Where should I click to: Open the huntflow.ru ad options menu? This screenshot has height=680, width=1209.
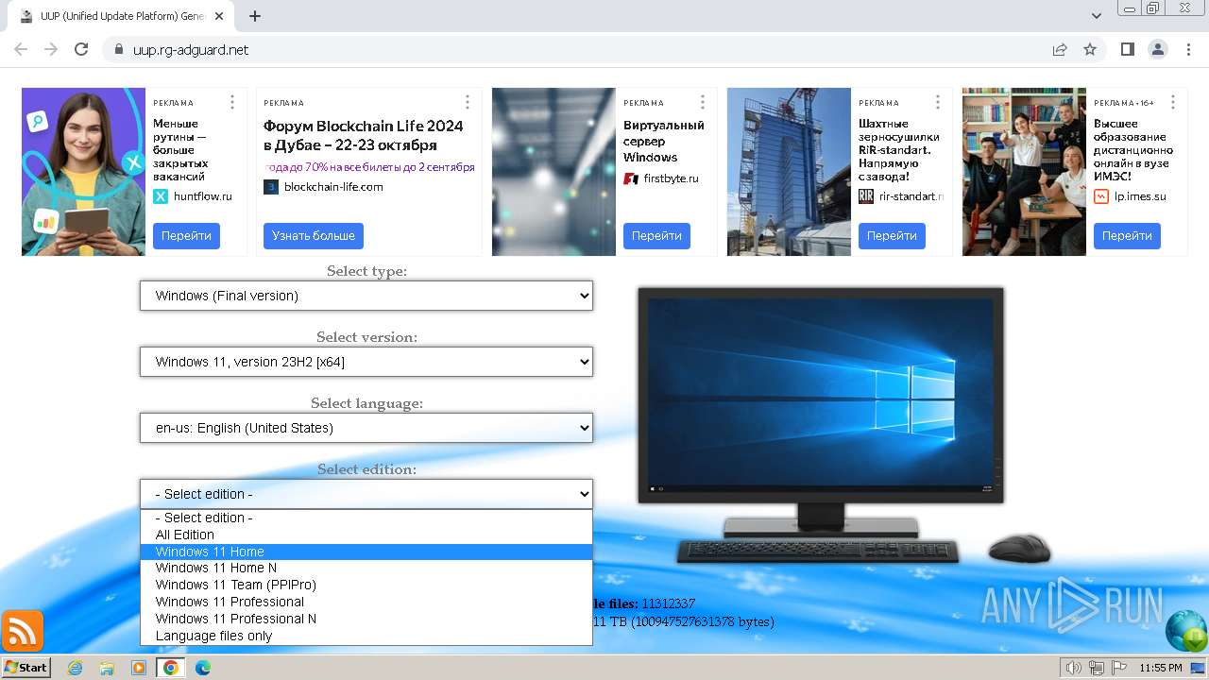coord(232,102)
